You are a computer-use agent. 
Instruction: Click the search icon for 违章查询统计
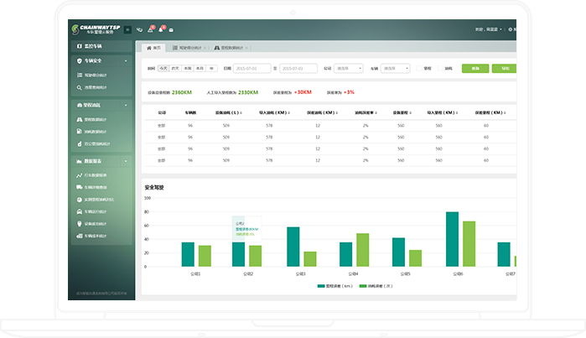click(x=78, y=87)
